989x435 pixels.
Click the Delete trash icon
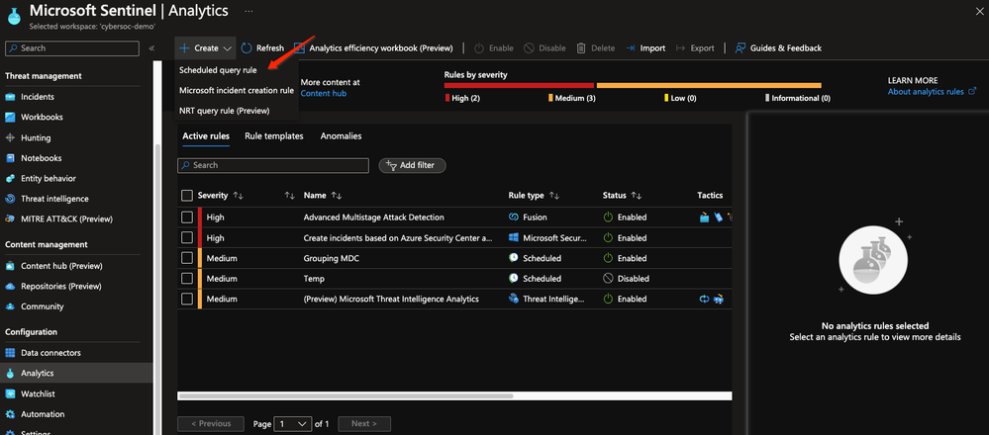coord(581,47)
